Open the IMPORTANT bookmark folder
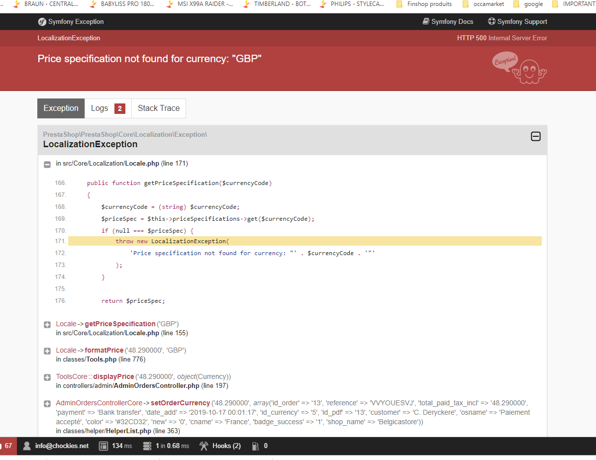Image resolution: width=596 pixels, height=460 pixels. click(x=574, y=4)
